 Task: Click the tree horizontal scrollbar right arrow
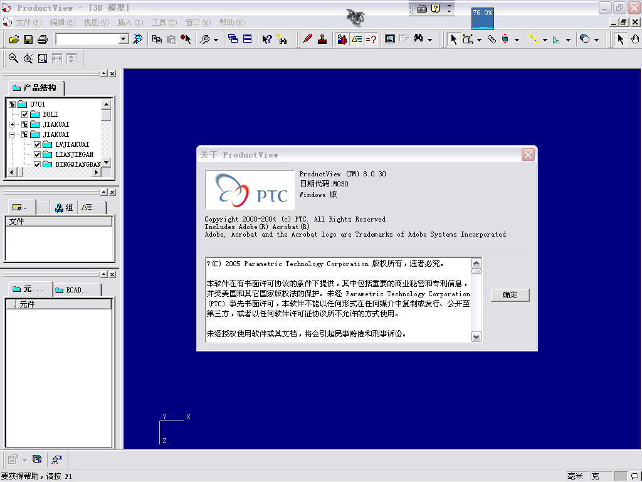coord(96,173)
